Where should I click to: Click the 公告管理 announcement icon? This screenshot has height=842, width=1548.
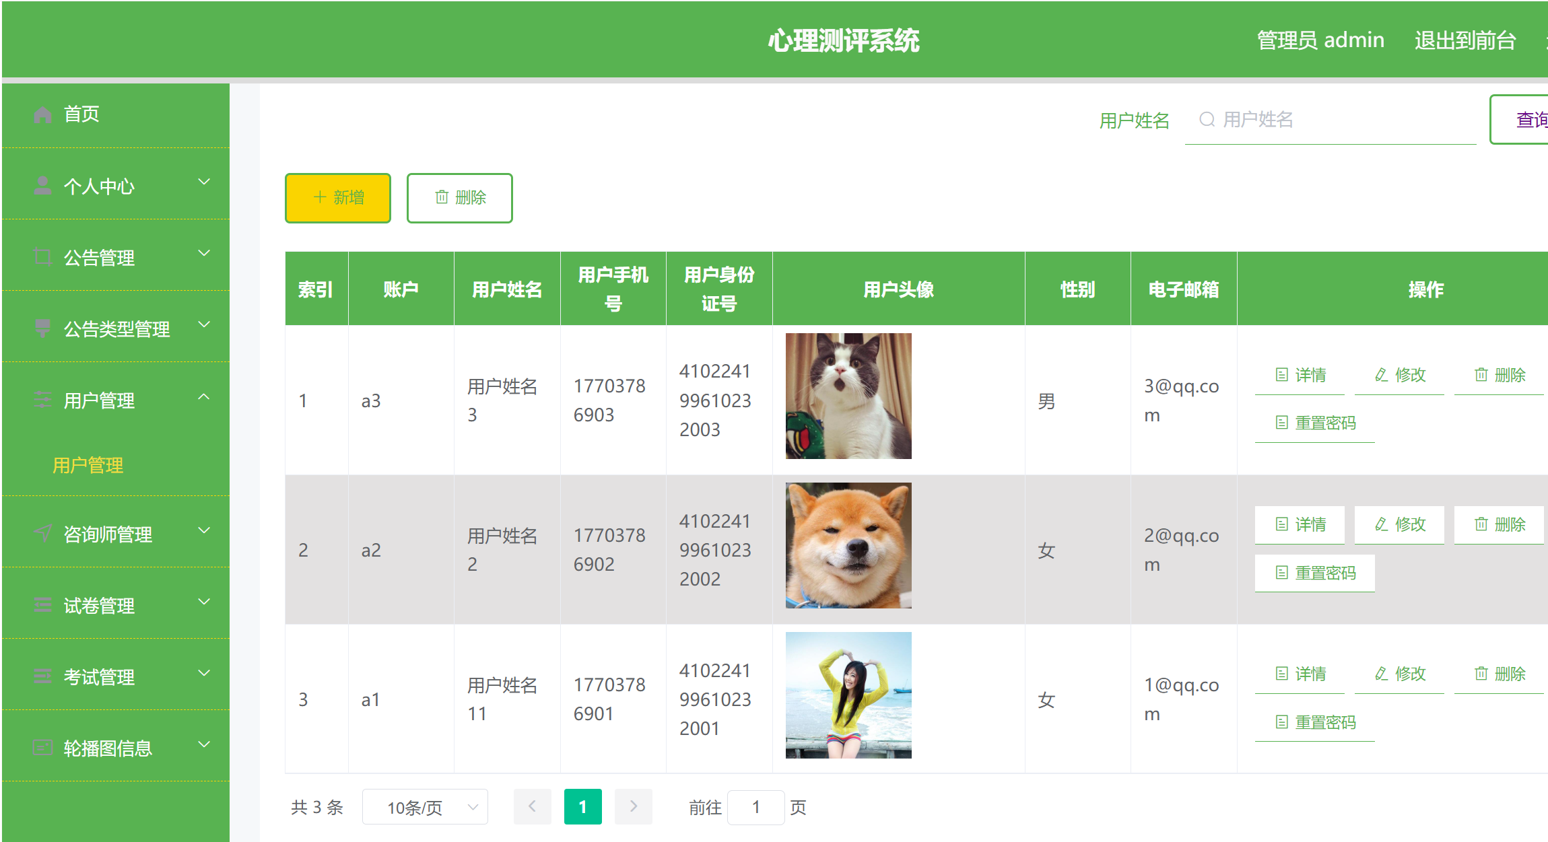coord(42,256)
